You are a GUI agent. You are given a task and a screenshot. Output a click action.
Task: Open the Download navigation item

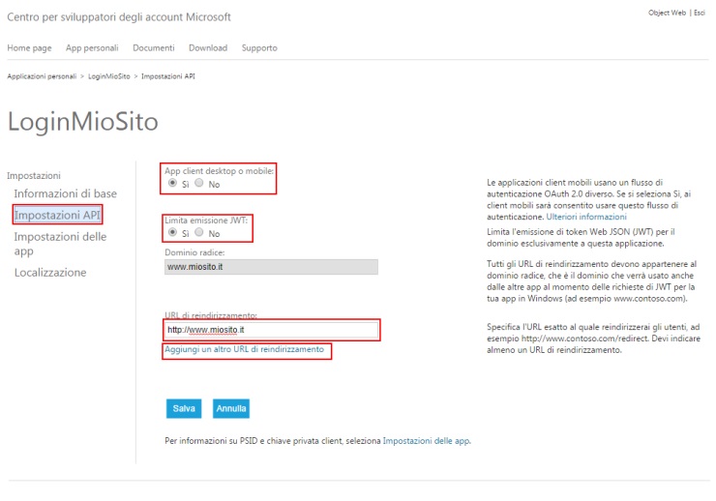pyautogui.click(x=208, y=47)
